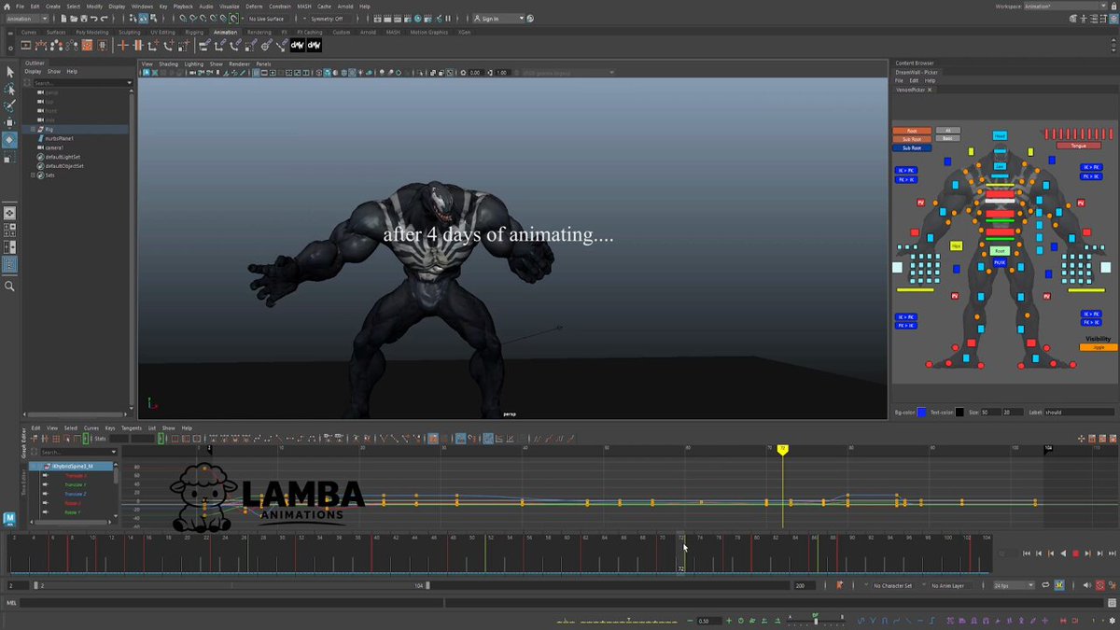The height and width of the screenshot is (630, 1120).
Task: Toggle the audio speaker icon near the fps
Action: 1086,585
